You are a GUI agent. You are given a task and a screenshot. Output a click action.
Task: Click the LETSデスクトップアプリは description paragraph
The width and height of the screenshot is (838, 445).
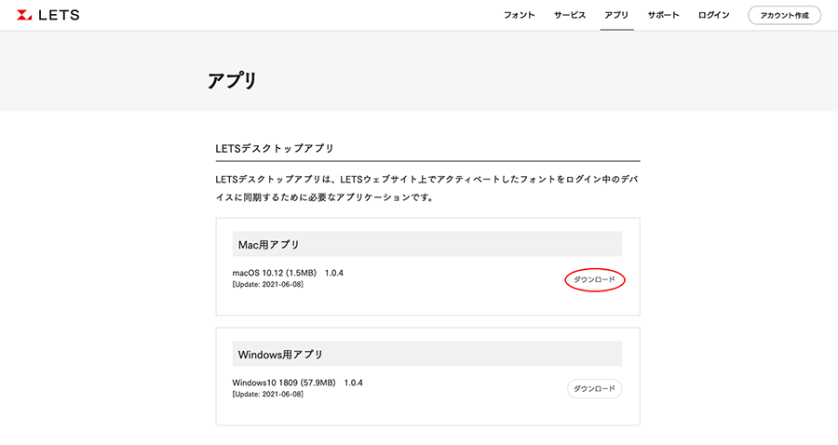(x=427, y=188)
